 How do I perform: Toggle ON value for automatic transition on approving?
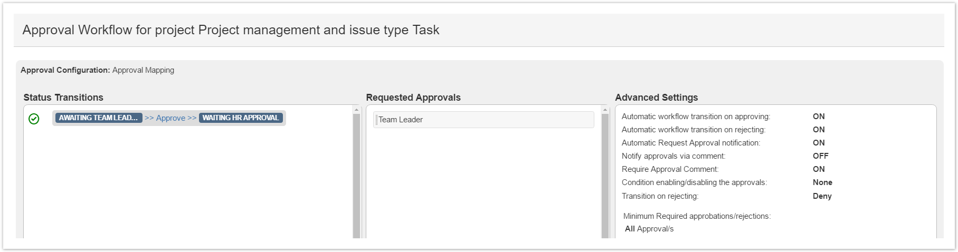819,117
